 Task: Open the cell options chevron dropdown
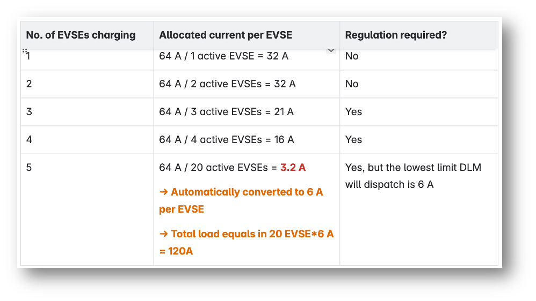point(331,50)
